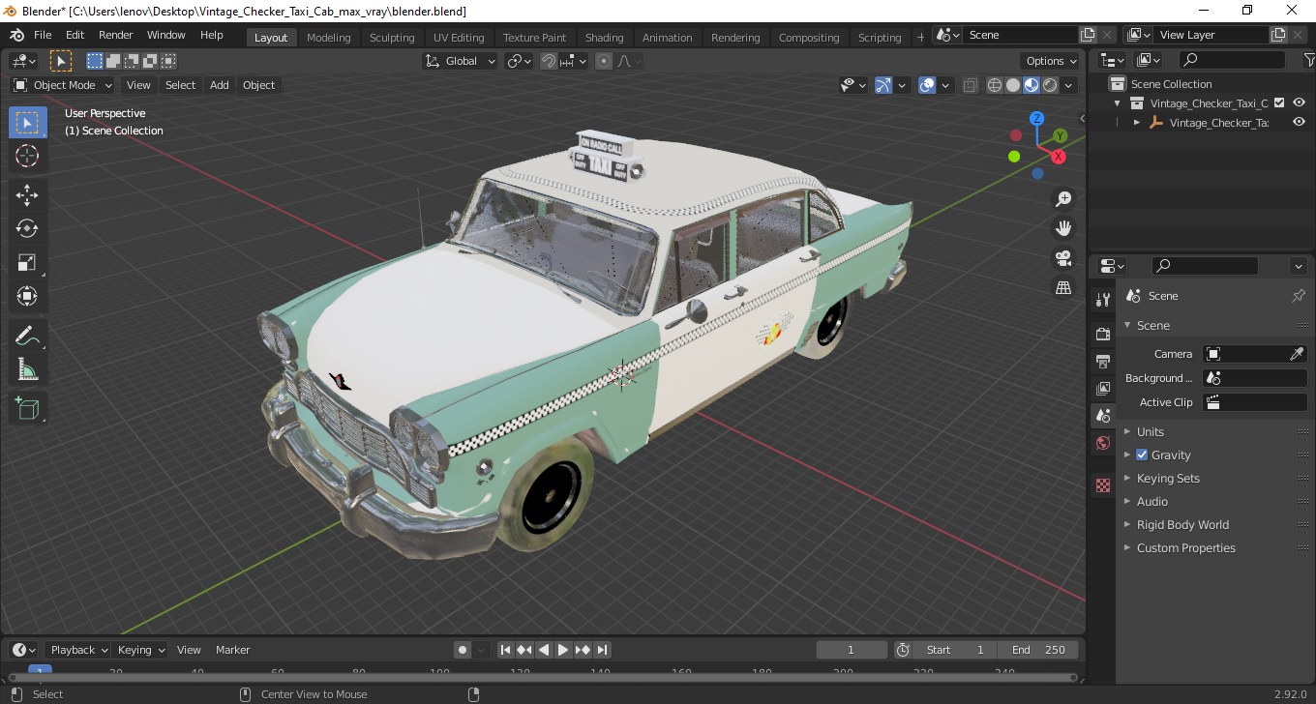
Task: Toggle show gizmo button
Action: (x=883, y=85)
